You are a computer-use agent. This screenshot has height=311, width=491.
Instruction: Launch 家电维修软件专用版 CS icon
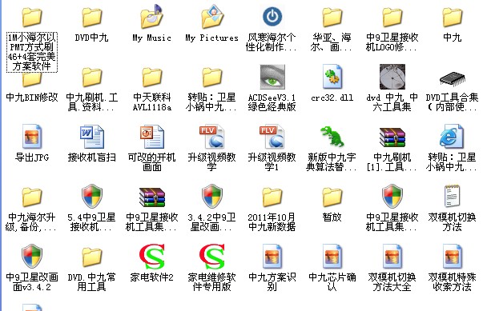[x=212, y=257]
